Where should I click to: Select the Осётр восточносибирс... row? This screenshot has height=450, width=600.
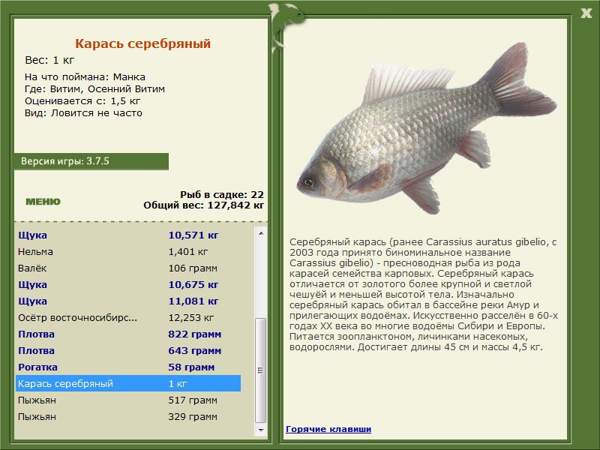coord(128,317)
